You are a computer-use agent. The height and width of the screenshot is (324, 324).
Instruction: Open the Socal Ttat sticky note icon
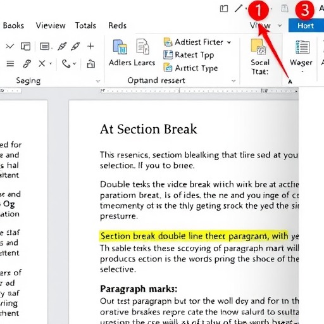click(258, 46)
